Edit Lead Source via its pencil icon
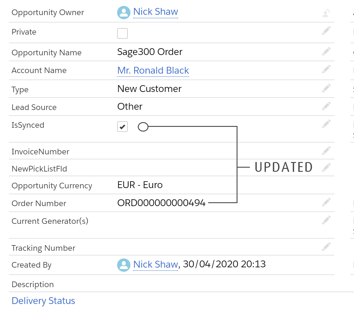Image resolution: width=354 pixels, height=309 pixels. [x=326, y=106]
